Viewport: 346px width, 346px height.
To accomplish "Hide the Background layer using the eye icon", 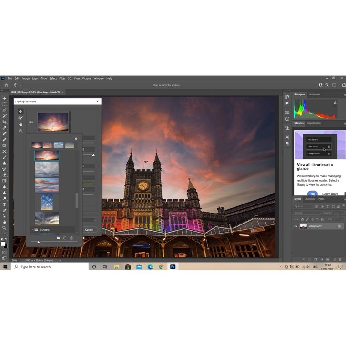I will tap(295, 226).
